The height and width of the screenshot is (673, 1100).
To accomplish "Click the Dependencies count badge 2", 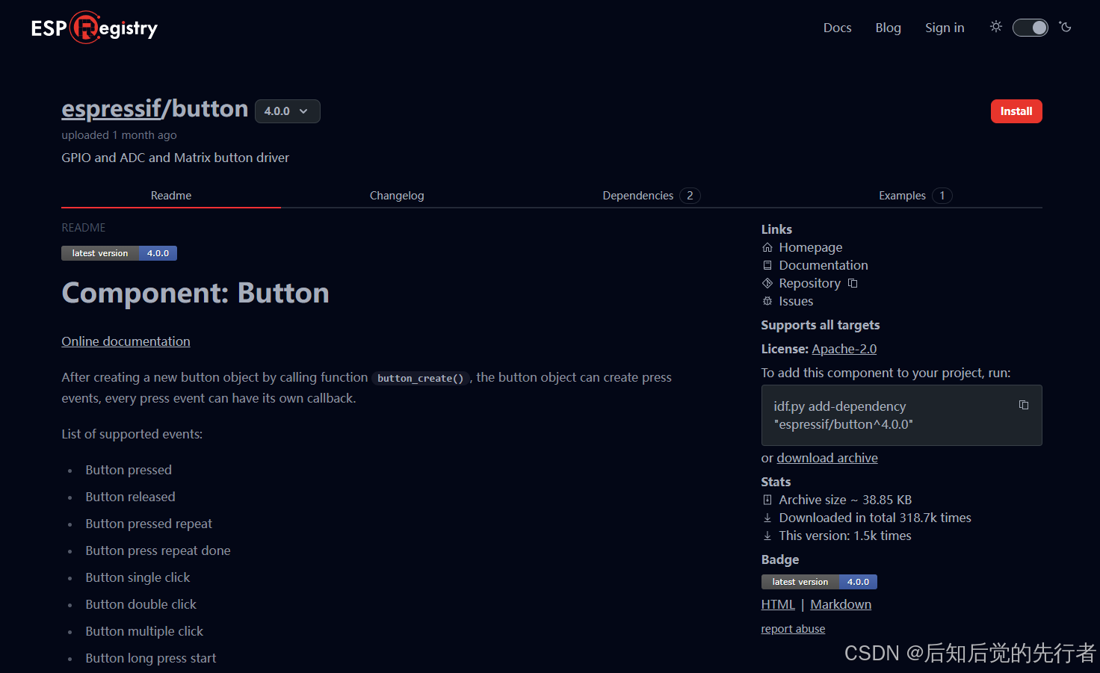I will [690, 196].
